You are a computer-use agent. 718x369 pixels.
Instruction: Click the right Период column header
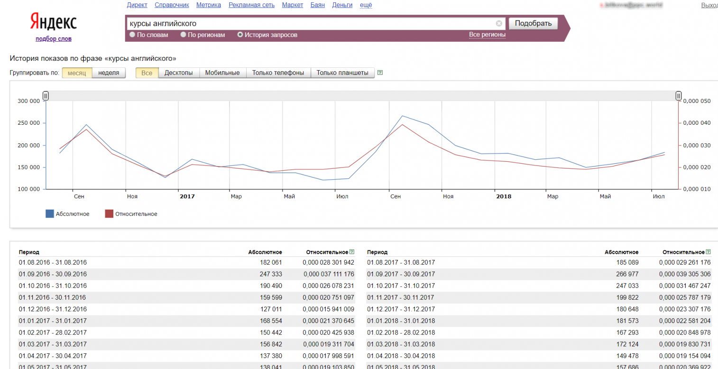[x=377, y=252]
